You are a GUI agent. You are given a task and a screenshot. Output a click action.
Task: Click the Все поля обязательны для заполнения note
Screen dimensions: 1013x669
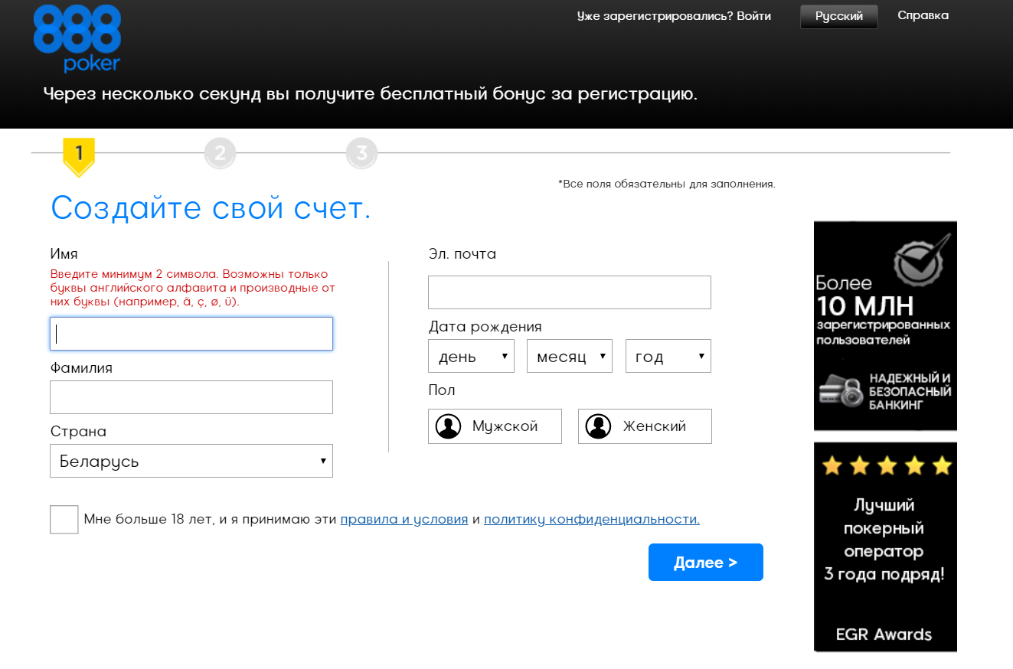pos(667,184)
